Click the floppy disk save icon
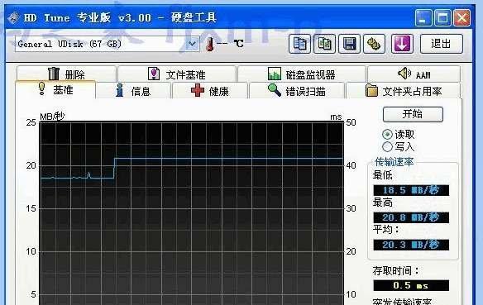This screenshot has width=483, height=305. coord(349,44)
